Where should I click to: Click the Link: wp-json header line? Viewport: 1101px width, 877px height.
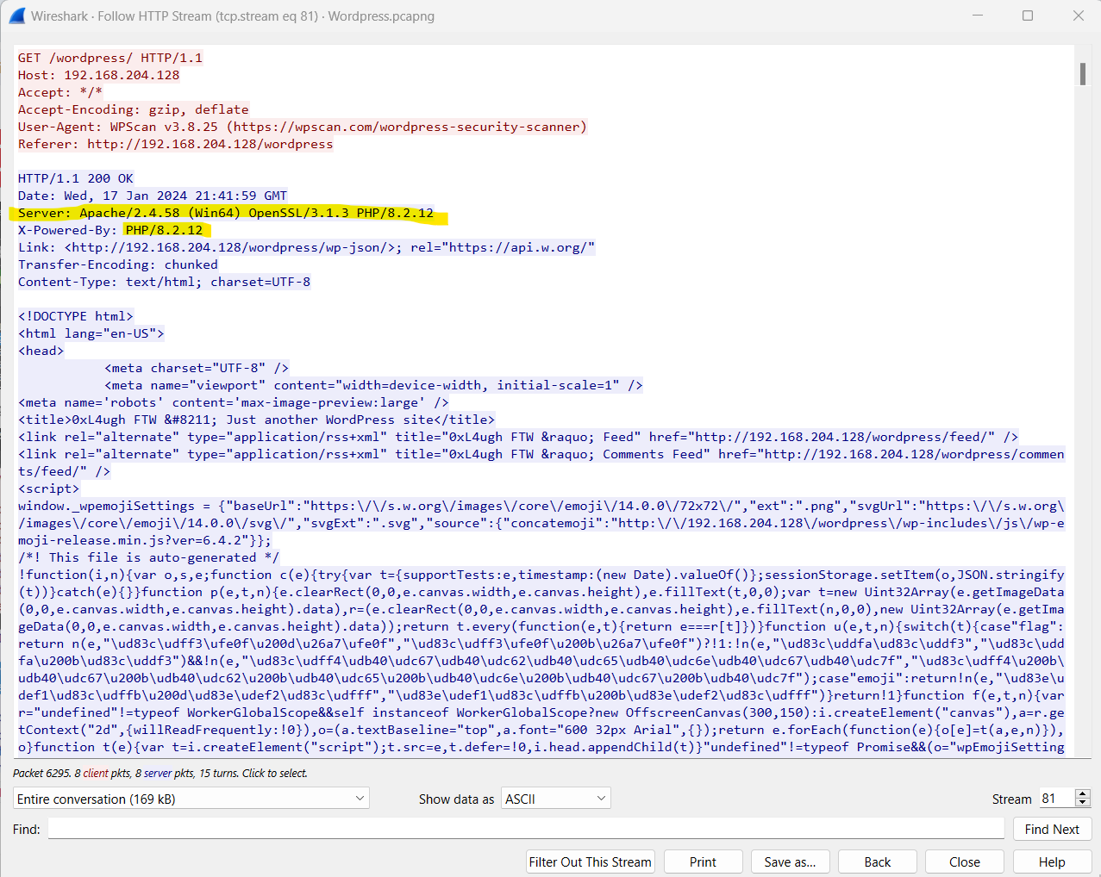307,247
